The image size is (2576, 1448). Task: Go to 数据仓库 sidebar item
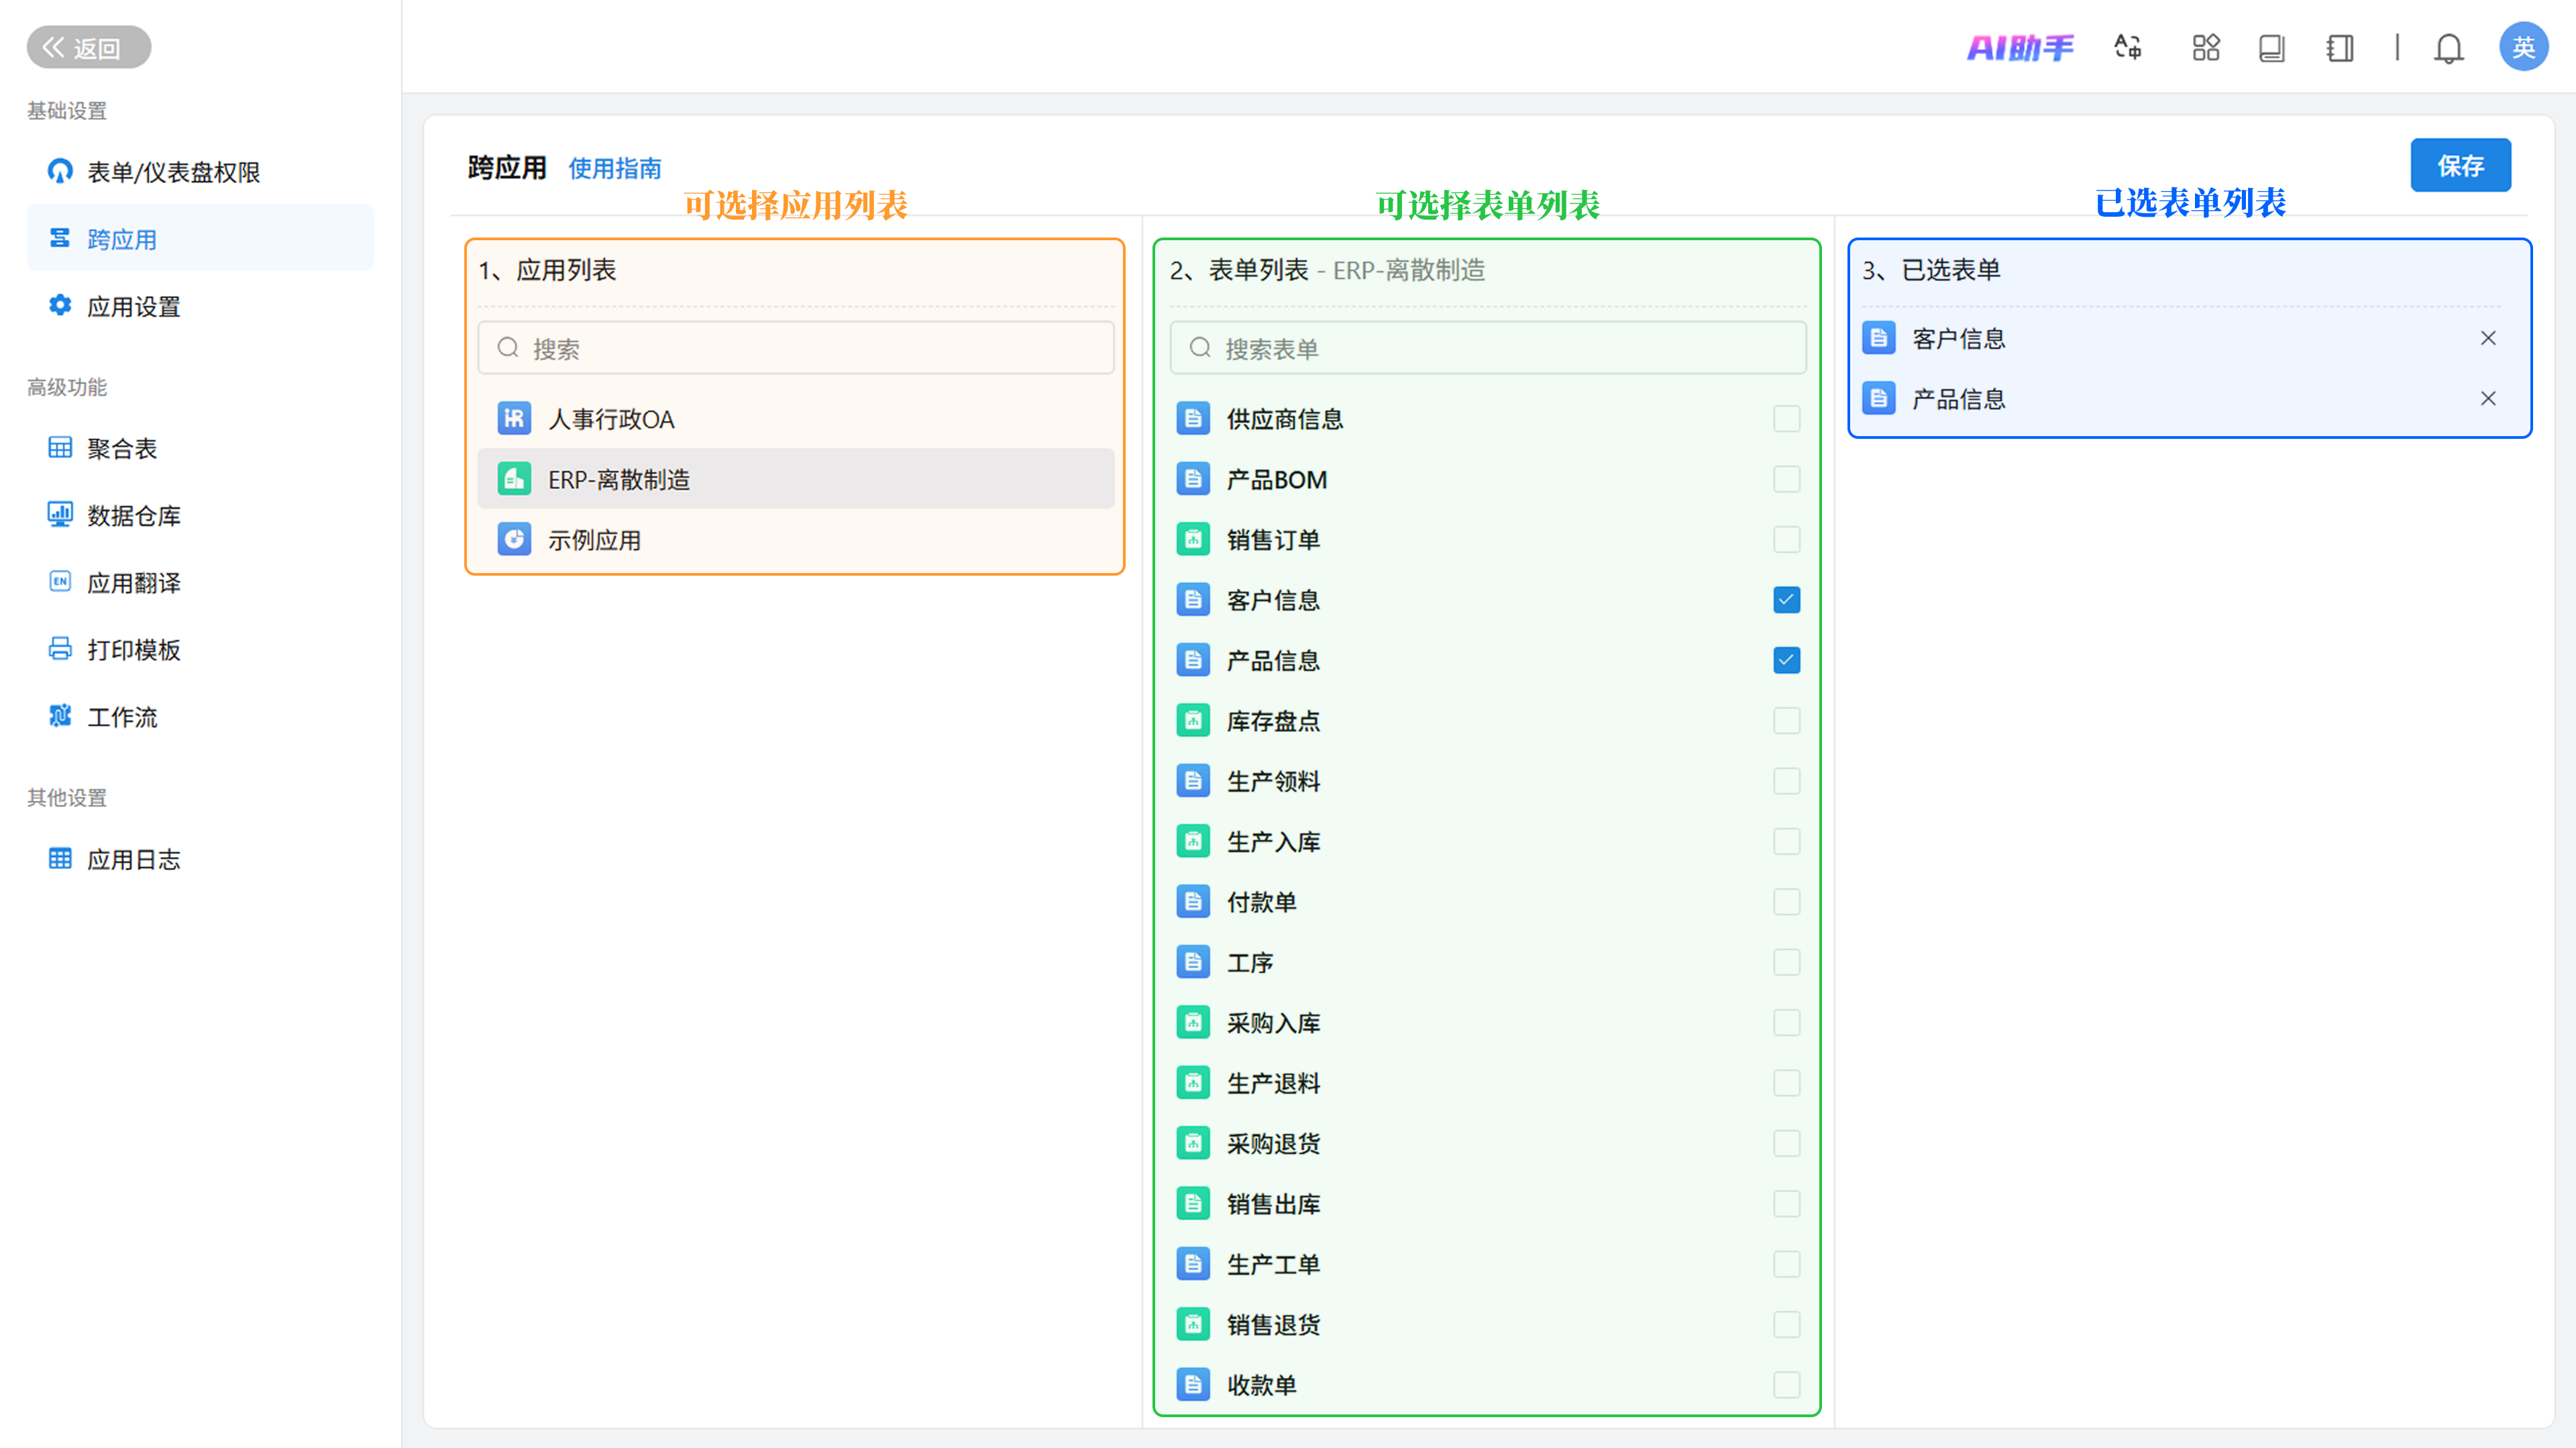133,516
